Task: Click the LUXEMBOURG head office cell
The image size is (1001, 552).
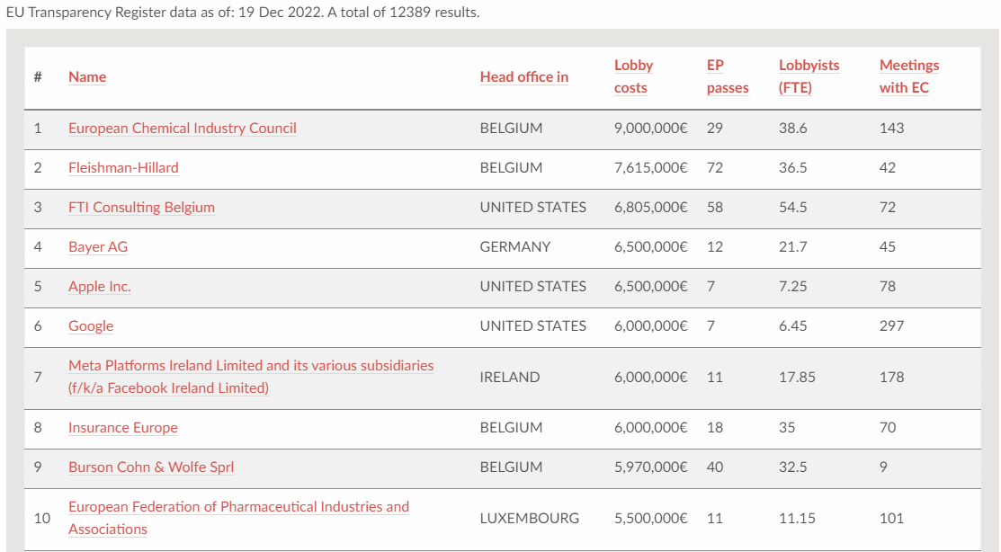Action: coord(529,519)
